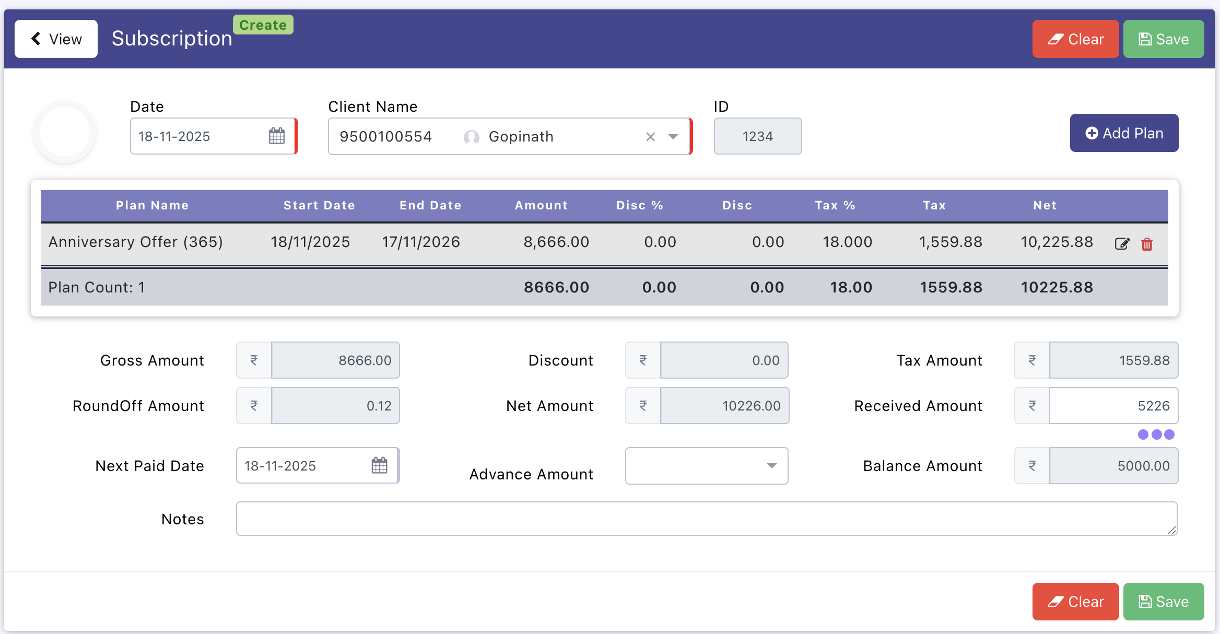Go back using the View button
1220x634 pixels.
56,39
